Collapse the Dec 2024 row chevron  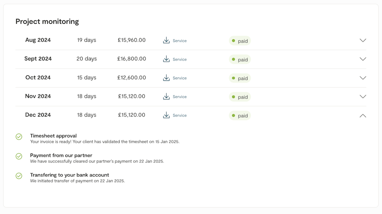point(363,115)
